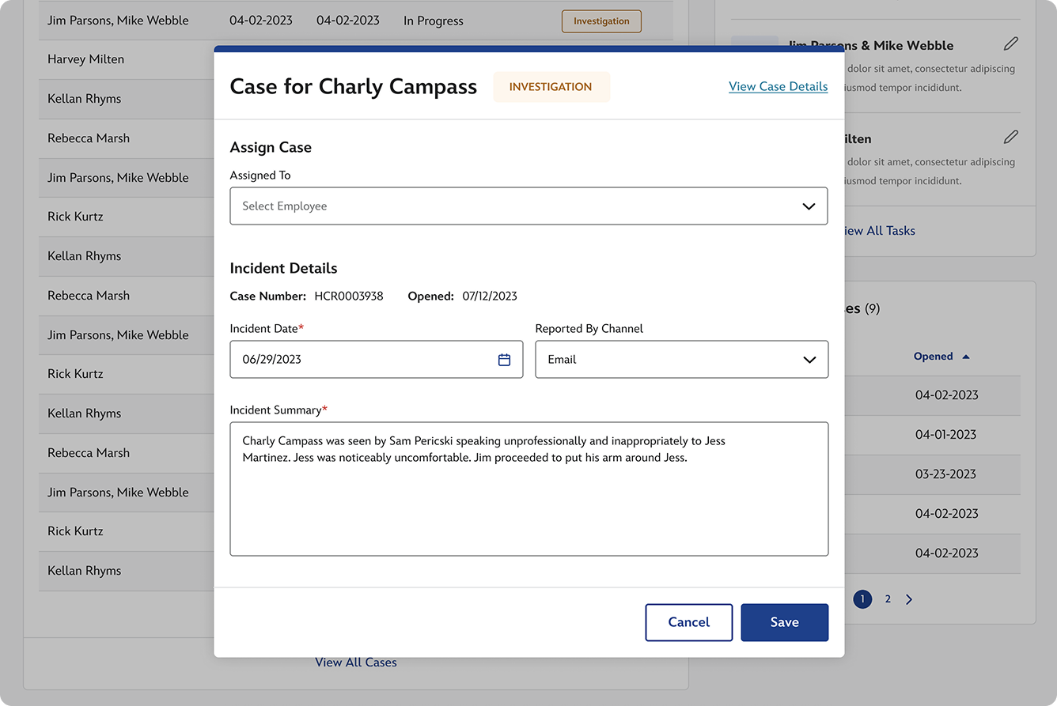Select page 2 in the pagination
1057x706 pixels.
pyautogui.click(x=888, y=599)
